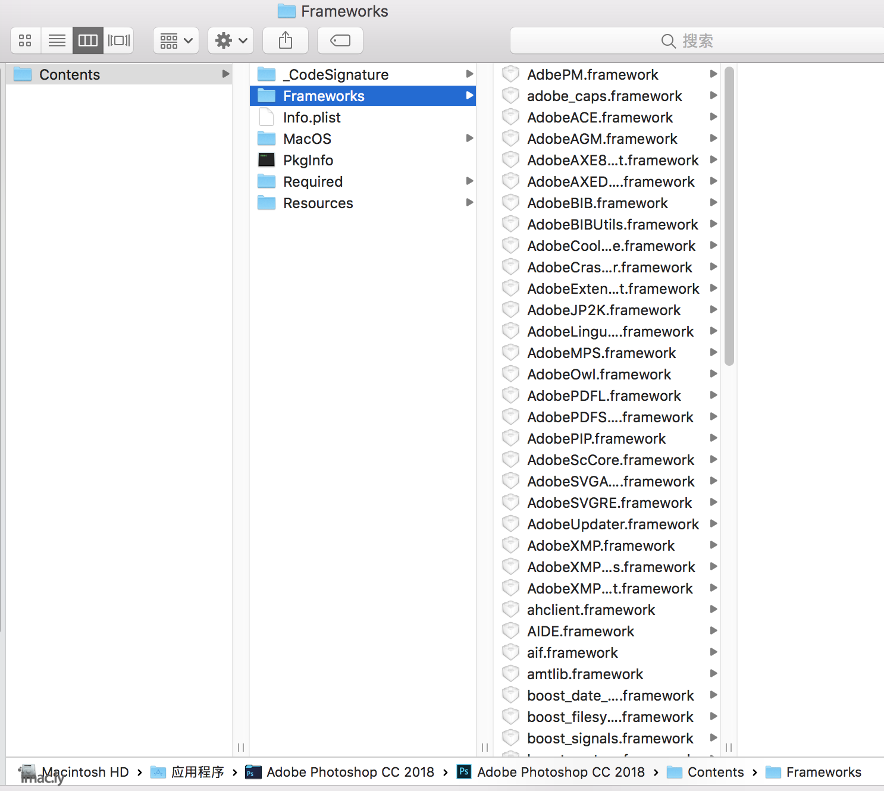Viewport: 884px width, 791px height.
Task: Select ahclient.framework
Action: [607, 610]
